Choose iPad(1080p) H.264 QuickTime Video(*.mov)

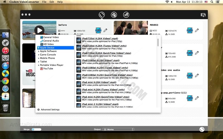pyautogui.click(x=107, y=75)
